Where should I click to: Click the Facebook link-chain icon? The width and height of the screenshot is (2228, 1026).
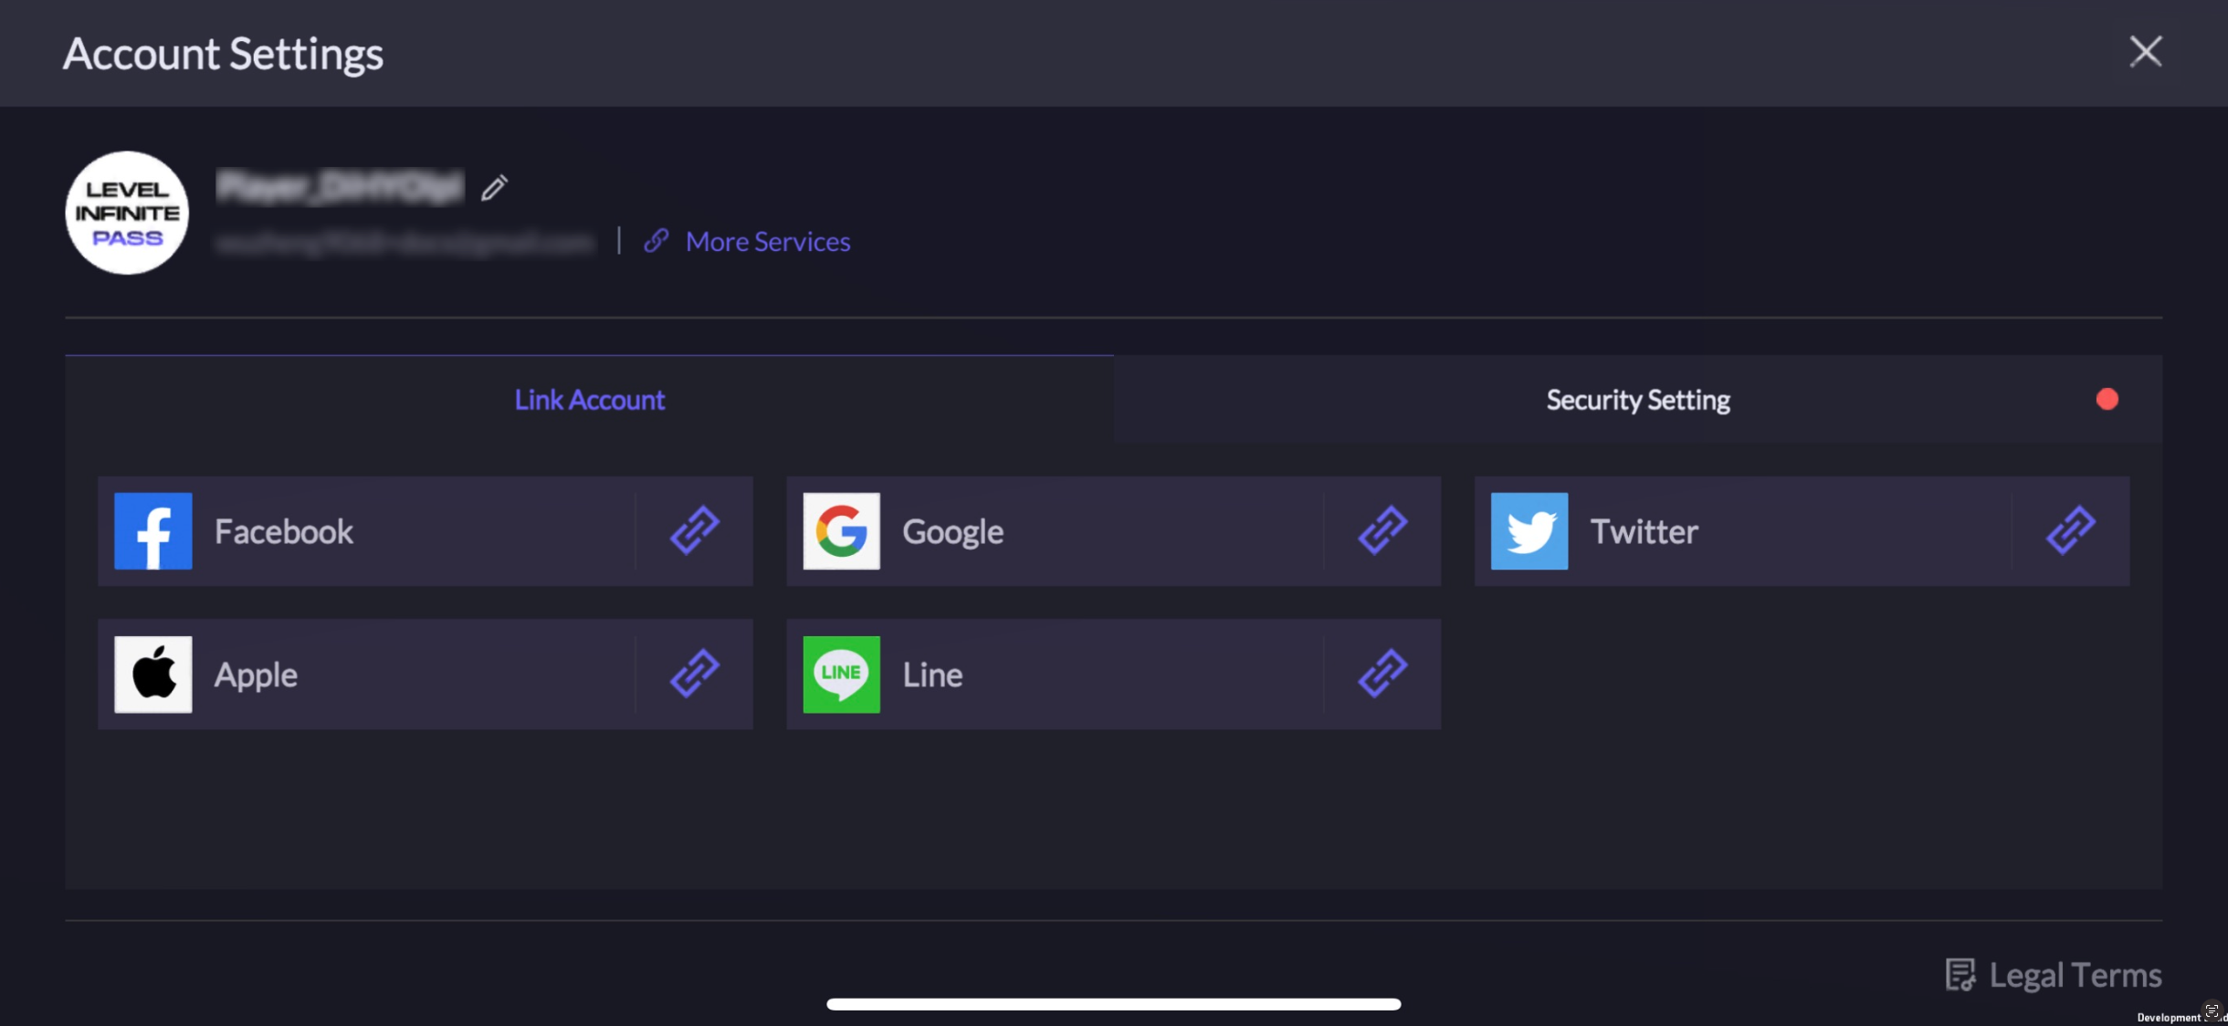[x=695, y=530]
